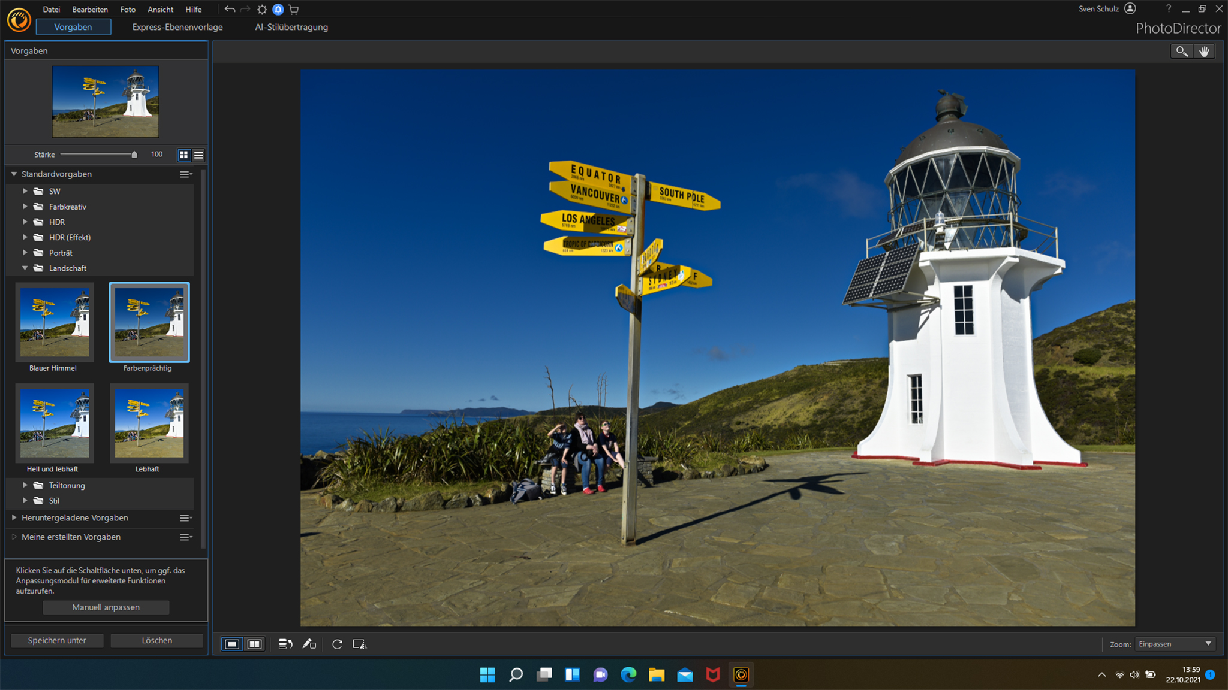This screenshot has height=690, width=1228.
Task: Select the magnifier zoom tool
Action: [1182, 51]
